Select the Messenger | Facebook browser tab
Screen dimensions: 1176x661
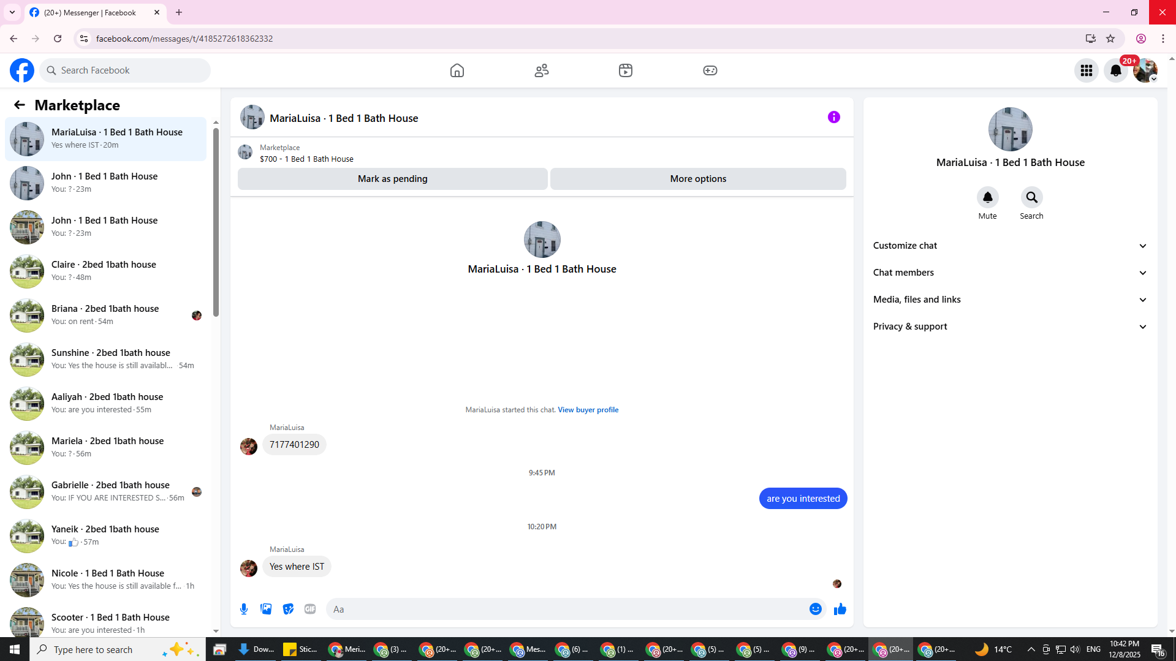pos(96,12)
